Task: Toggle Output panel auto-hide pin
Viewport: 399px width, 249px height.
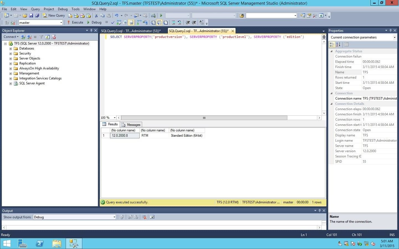Action: [319, 211]
